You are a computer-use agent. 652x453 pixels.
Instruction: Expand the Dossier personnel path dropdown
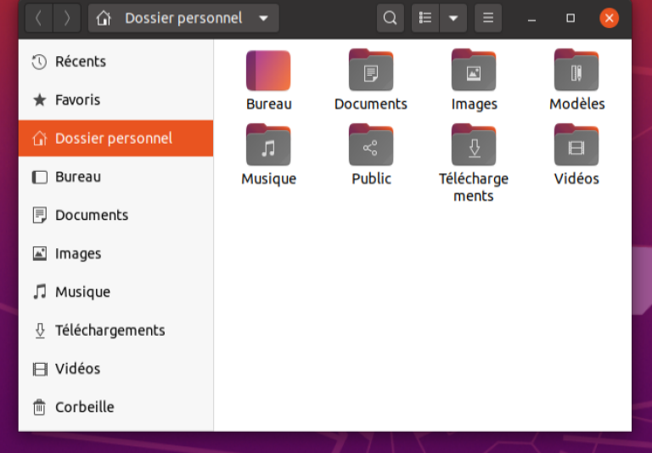click(263, 19)
